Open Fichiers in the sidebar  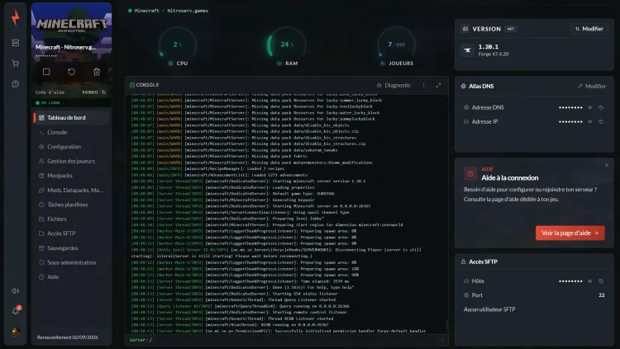[x=71, y=219]
